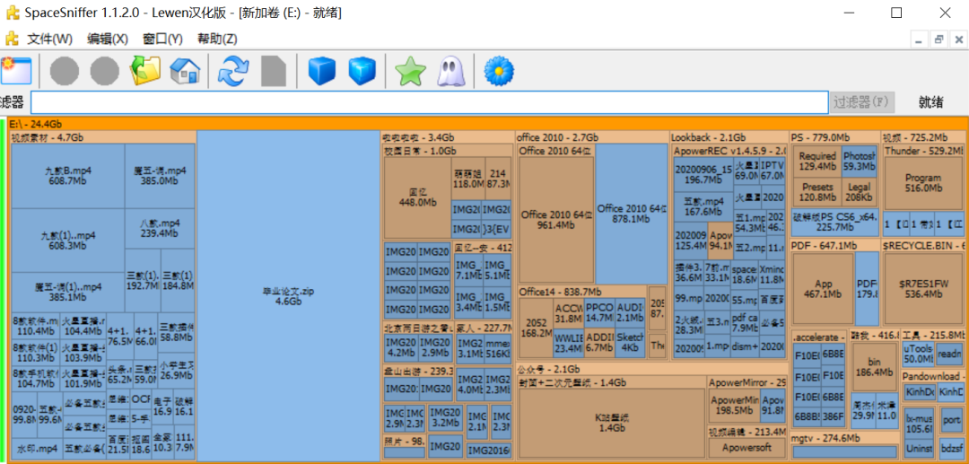
Task: Click the E:\ - 24.4Gb root header
Action: [x=487, y=124]
